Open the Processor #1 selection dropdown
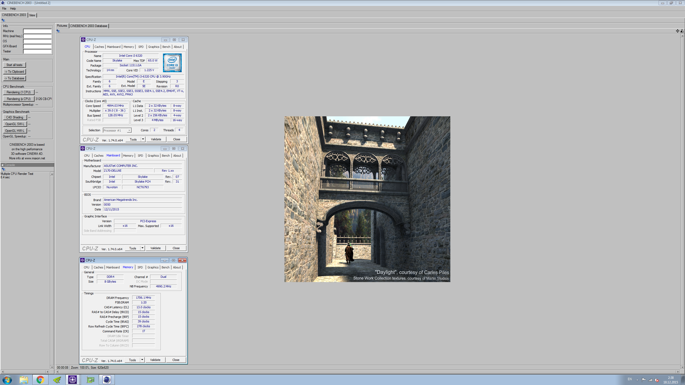Image resolution: width=685 pixels, height=385 pixels. tap(117, 130)
